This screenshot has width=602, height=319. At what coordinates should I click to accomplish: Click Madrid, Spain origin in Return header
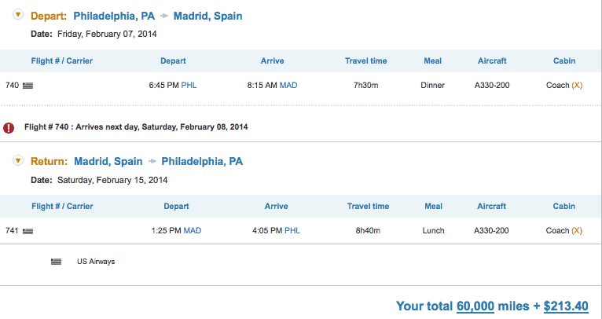coord(108,161)
